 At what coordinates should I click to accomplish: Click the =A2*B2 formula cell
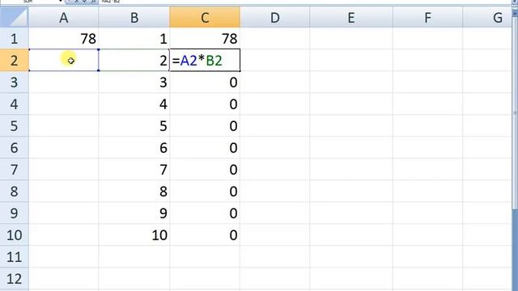tap(205, 61)
